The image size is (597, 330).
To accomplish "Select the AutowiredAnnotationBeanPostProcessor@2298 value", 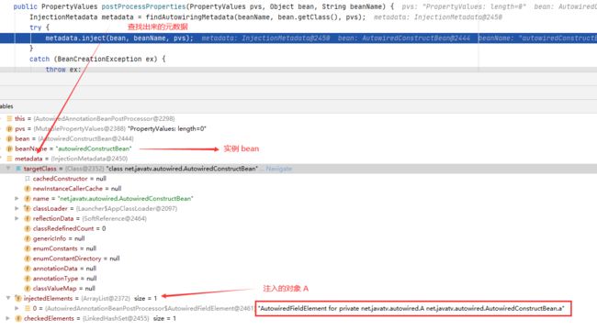I will 104,118.
